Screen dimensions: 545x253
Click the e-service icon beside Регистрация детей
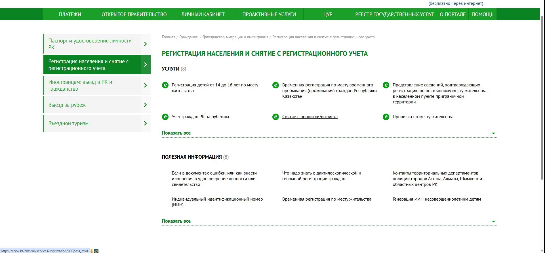pos(165,85)
